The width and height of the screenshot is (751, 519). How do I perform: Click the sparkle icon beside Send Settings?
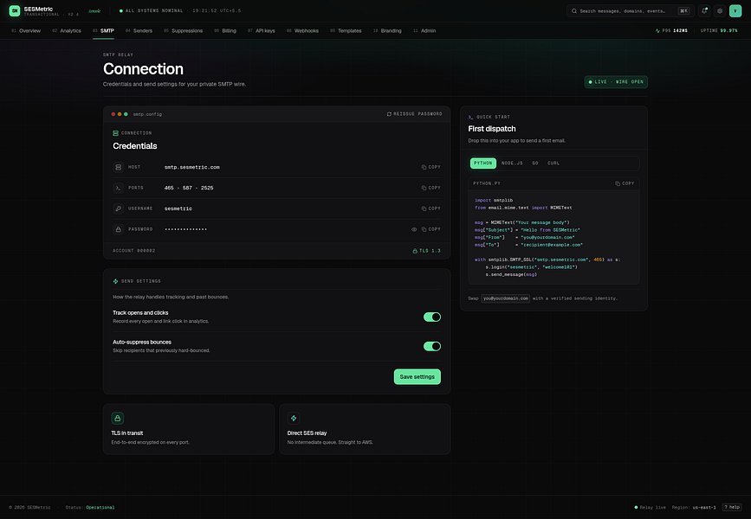pos(115,281)
